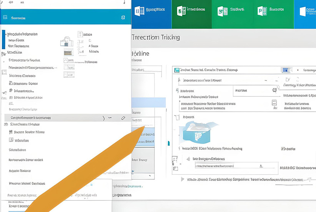Open the dark green Excel-style app tile

pyautogui.click(x=180, y=11)
